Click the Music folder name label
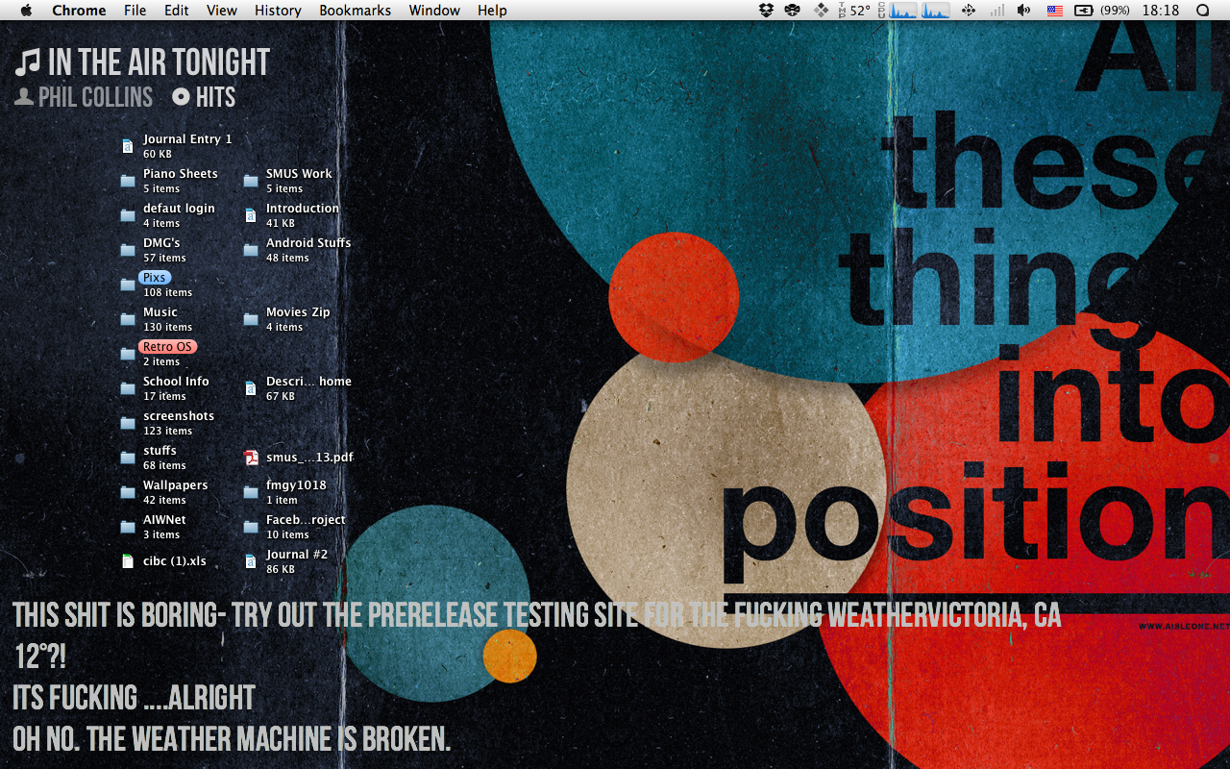 point(160,312)
